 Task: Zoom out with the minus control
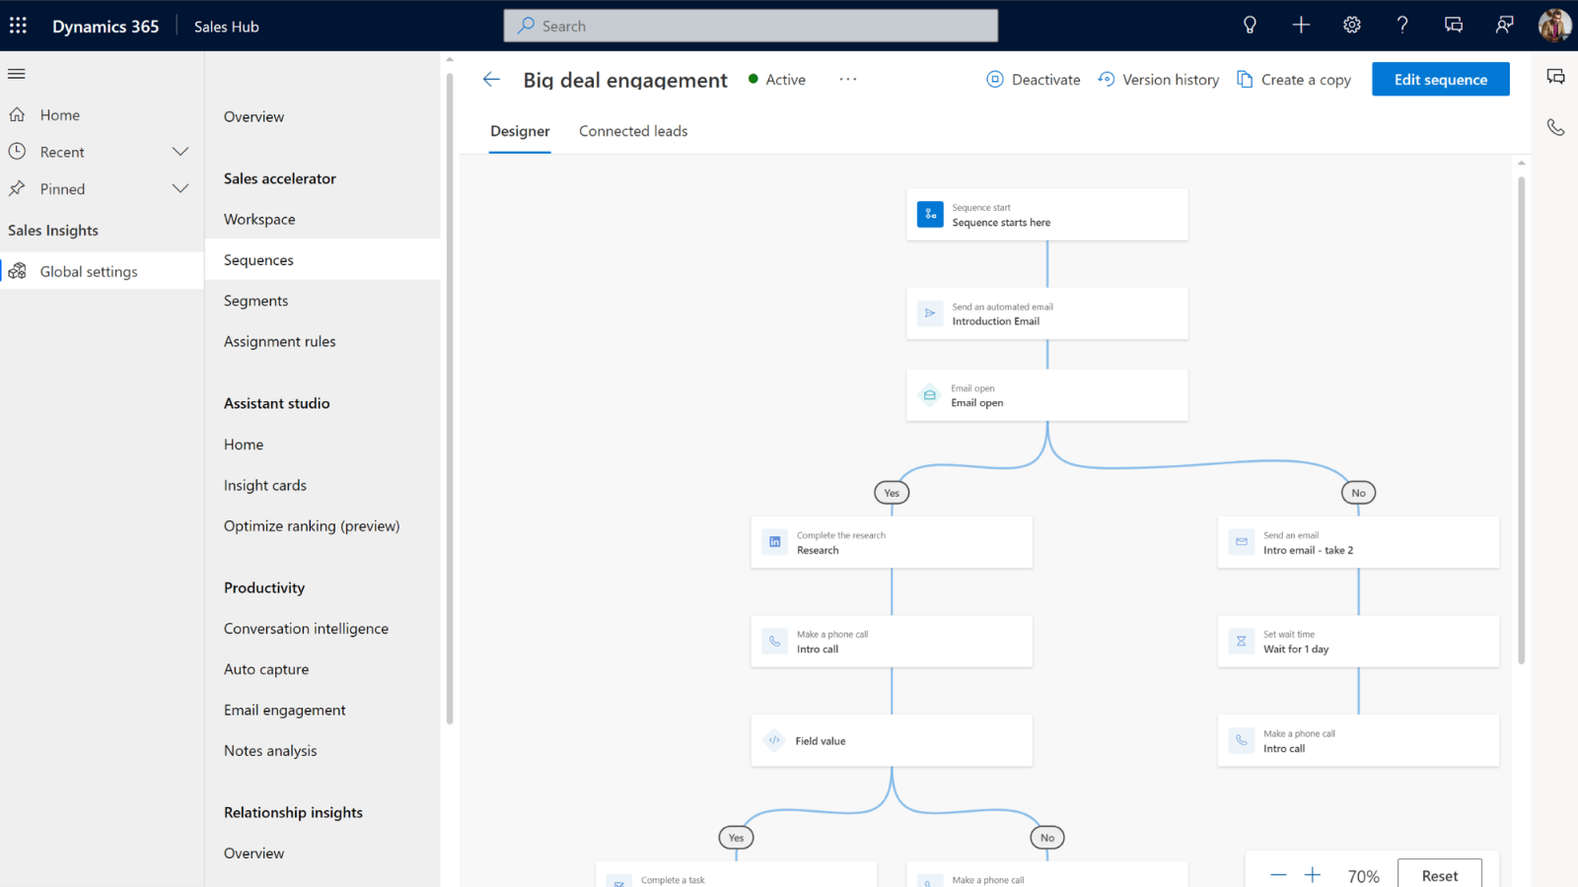coord(1278,875)
